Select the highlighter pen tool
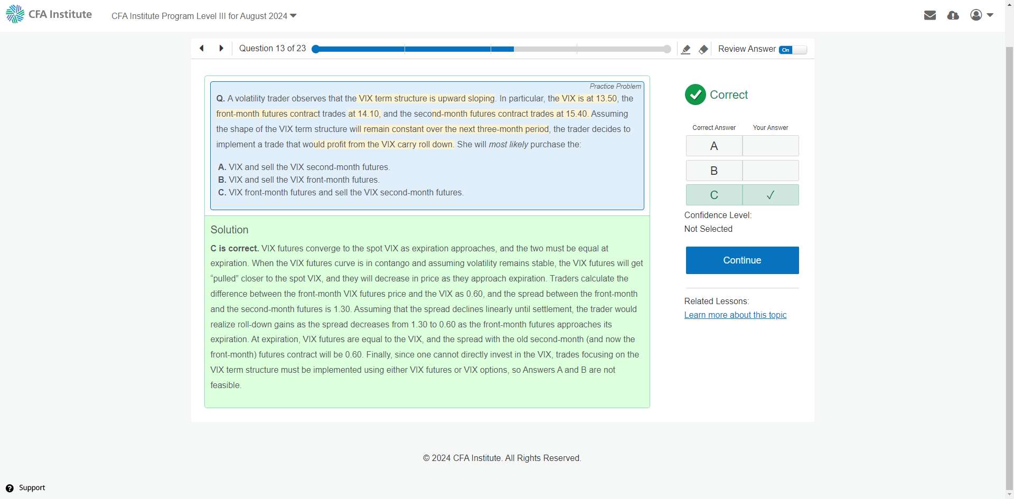Viewport: 1014px width, 499px height. (x=686, y=50)
